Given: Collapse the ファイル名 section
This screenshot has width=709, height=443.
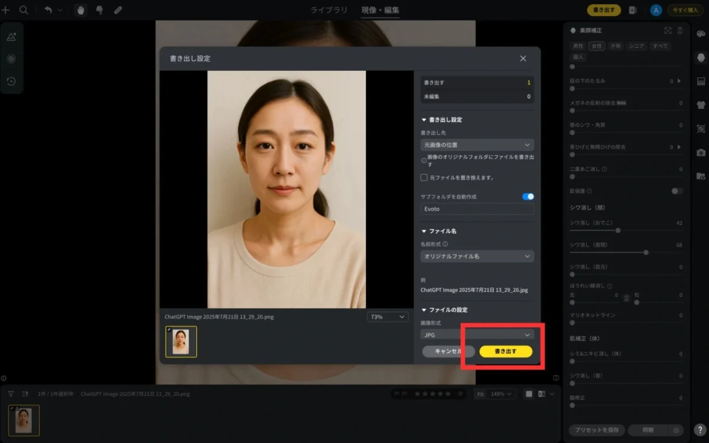Looking at the screenshot, I should 424,232.
